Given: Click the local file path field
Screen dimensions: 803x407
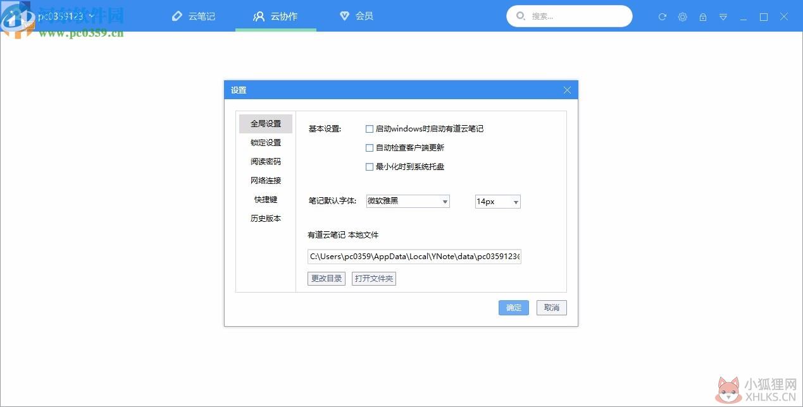Looking at the screenshot, I should [x=414, y=257].
